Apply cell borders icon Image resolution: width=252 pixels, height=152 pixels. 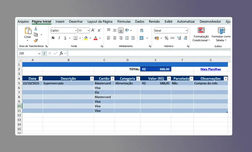(75, 38)
